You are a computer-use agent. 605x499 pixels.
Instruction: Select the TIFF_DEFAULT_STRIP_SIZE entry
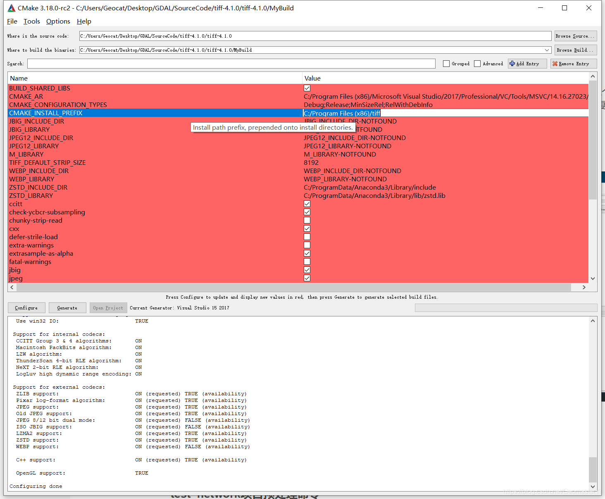48,163
